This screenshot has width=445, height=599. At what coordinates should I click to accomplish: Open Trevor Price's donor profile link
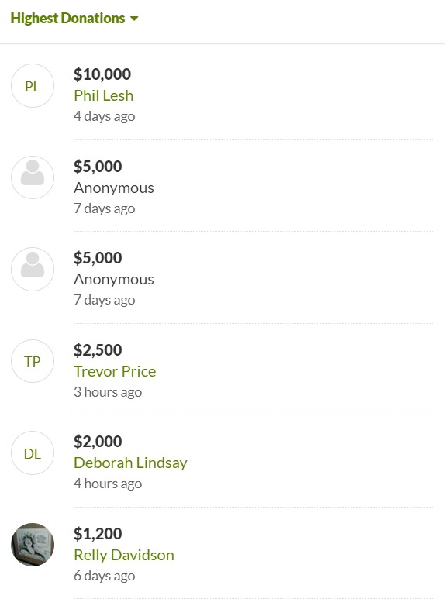[115, 371]
